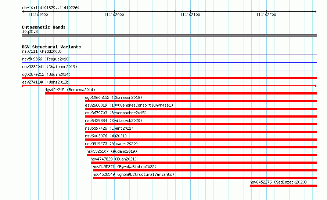Click the red bar of nsv5495371
327x200 pixels.
(x=205, y=170)
